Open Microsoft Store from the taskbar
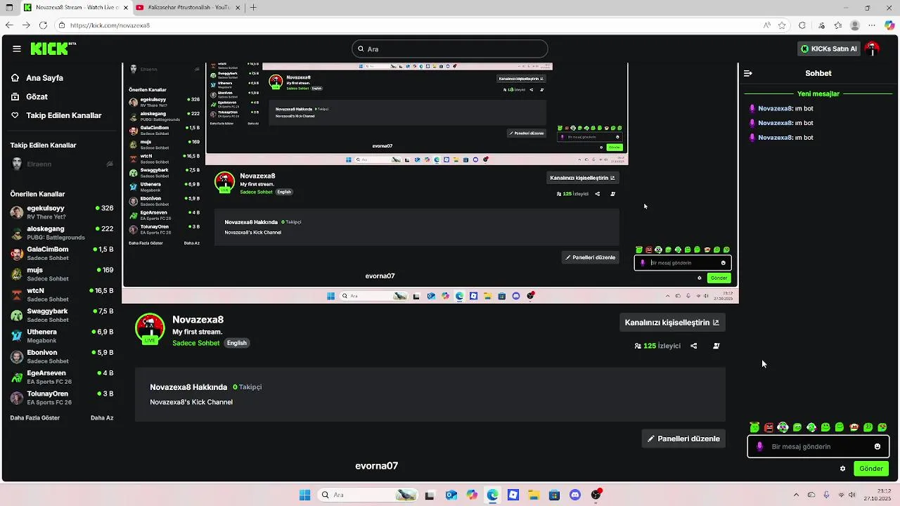The width and height of the screenshot is (900, 506). [555, 495]
